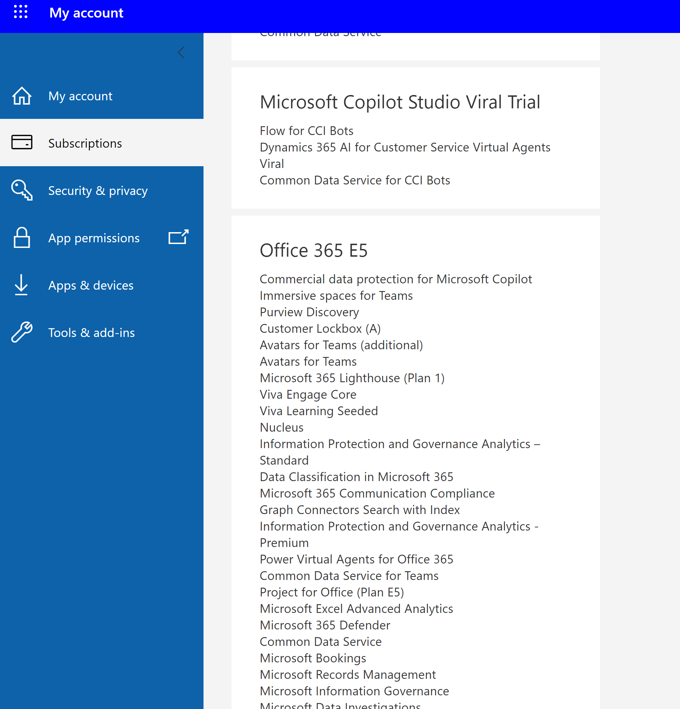Click Common Data Service for CCI Bots
Screen dimensions: 680x709
coord(355,180)
